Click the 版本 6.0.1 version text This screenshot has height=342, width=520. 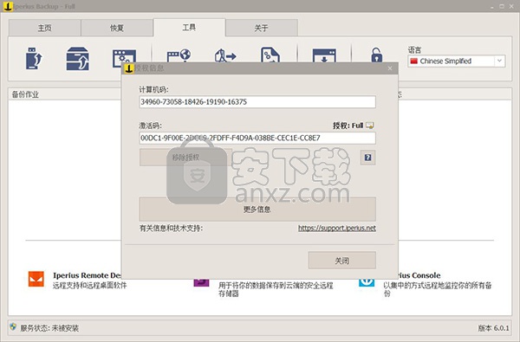pyautogui.click(x=493, y=328)
